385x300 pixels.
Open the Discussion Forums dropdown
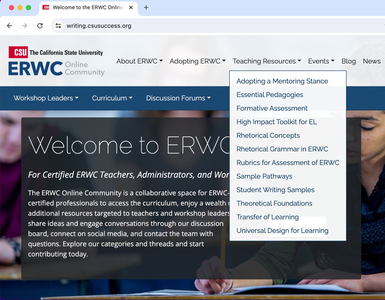pyautogui.click(x=178, y=98)
